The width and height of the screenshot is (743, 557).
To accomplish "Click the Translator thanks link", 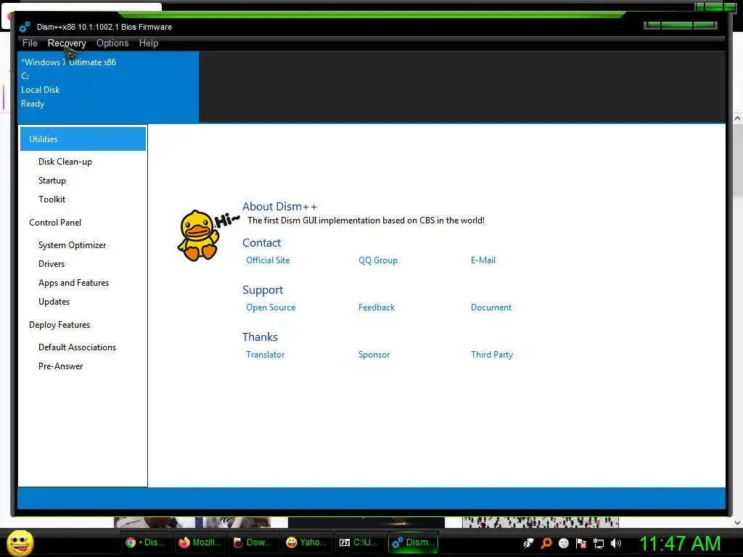I will [265, 354].
